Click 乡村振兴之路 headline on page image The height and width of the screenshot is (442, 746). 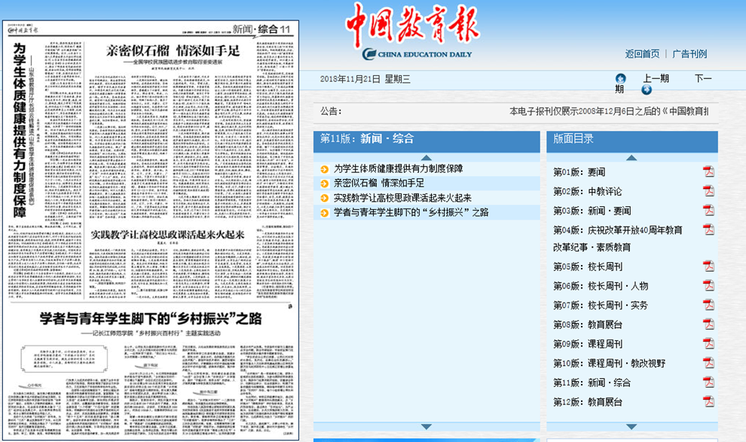pos(151,319)
